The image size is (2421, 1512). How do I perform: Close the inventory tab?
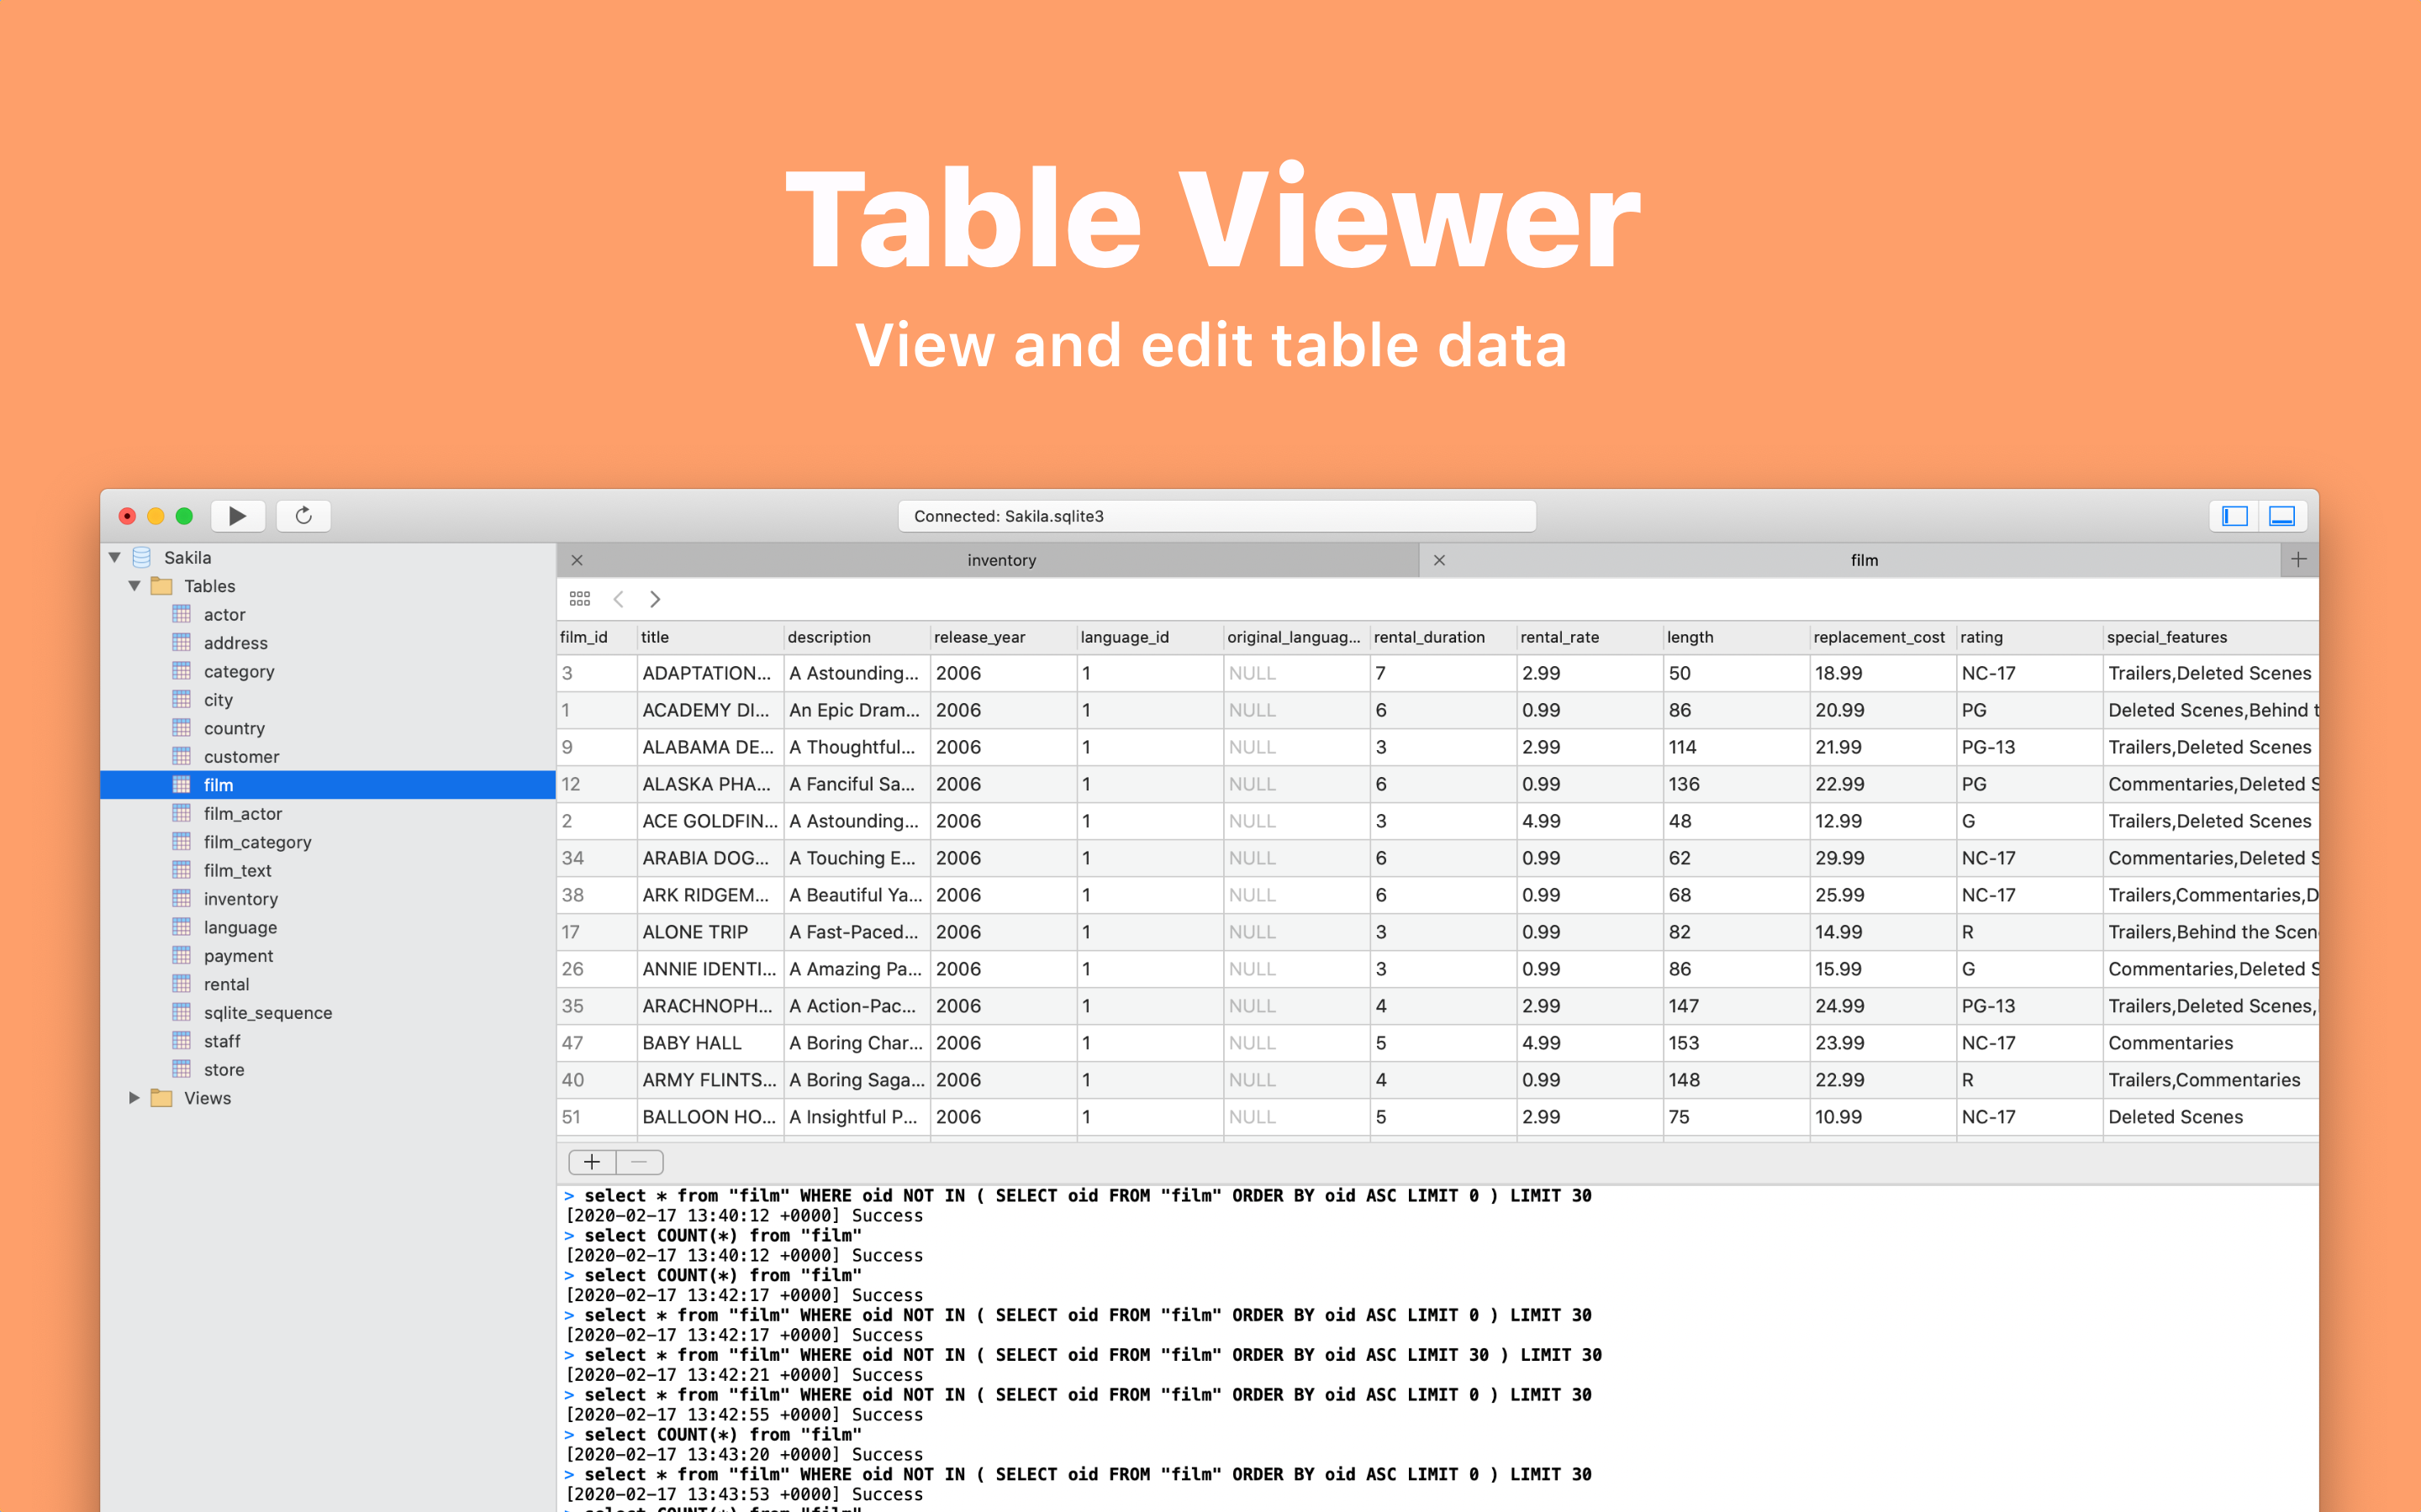(x=578, y=560)
